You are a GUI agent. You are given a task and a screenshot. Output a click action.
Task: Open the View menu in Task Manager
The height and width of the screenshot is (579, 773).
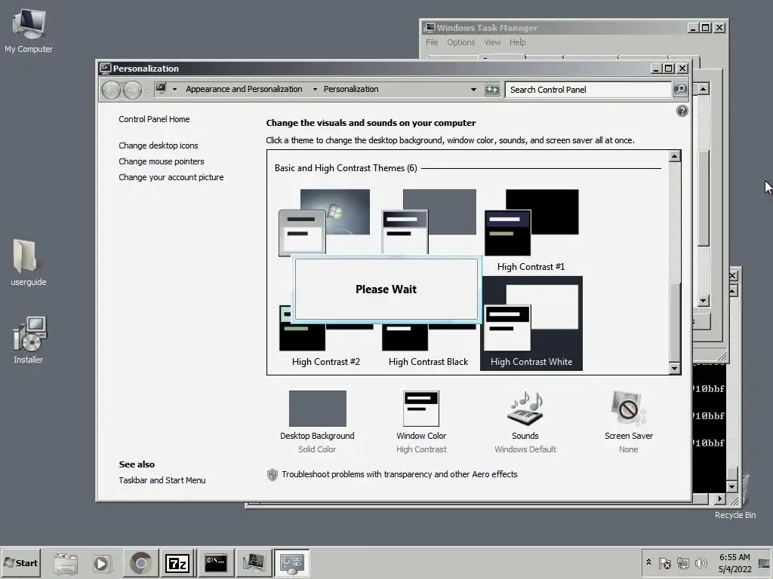click(x=492, y=42)
